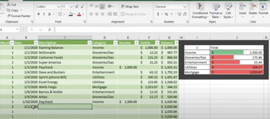Open Format as Table gallery
270x119 pixels.
coord(216,11)
